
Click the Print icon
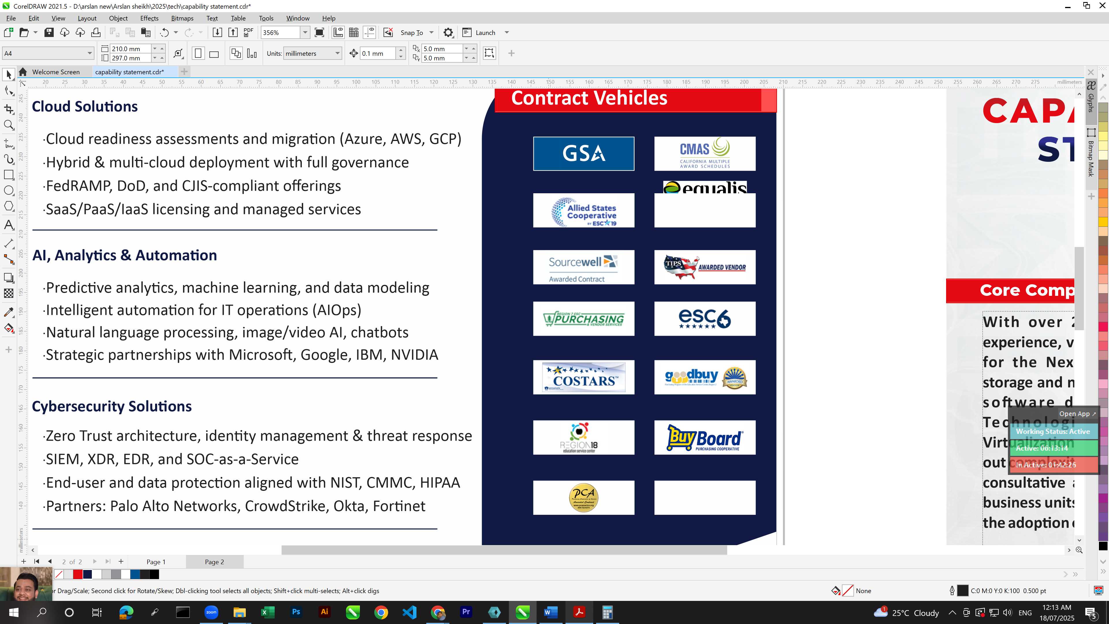coord(96,32)
